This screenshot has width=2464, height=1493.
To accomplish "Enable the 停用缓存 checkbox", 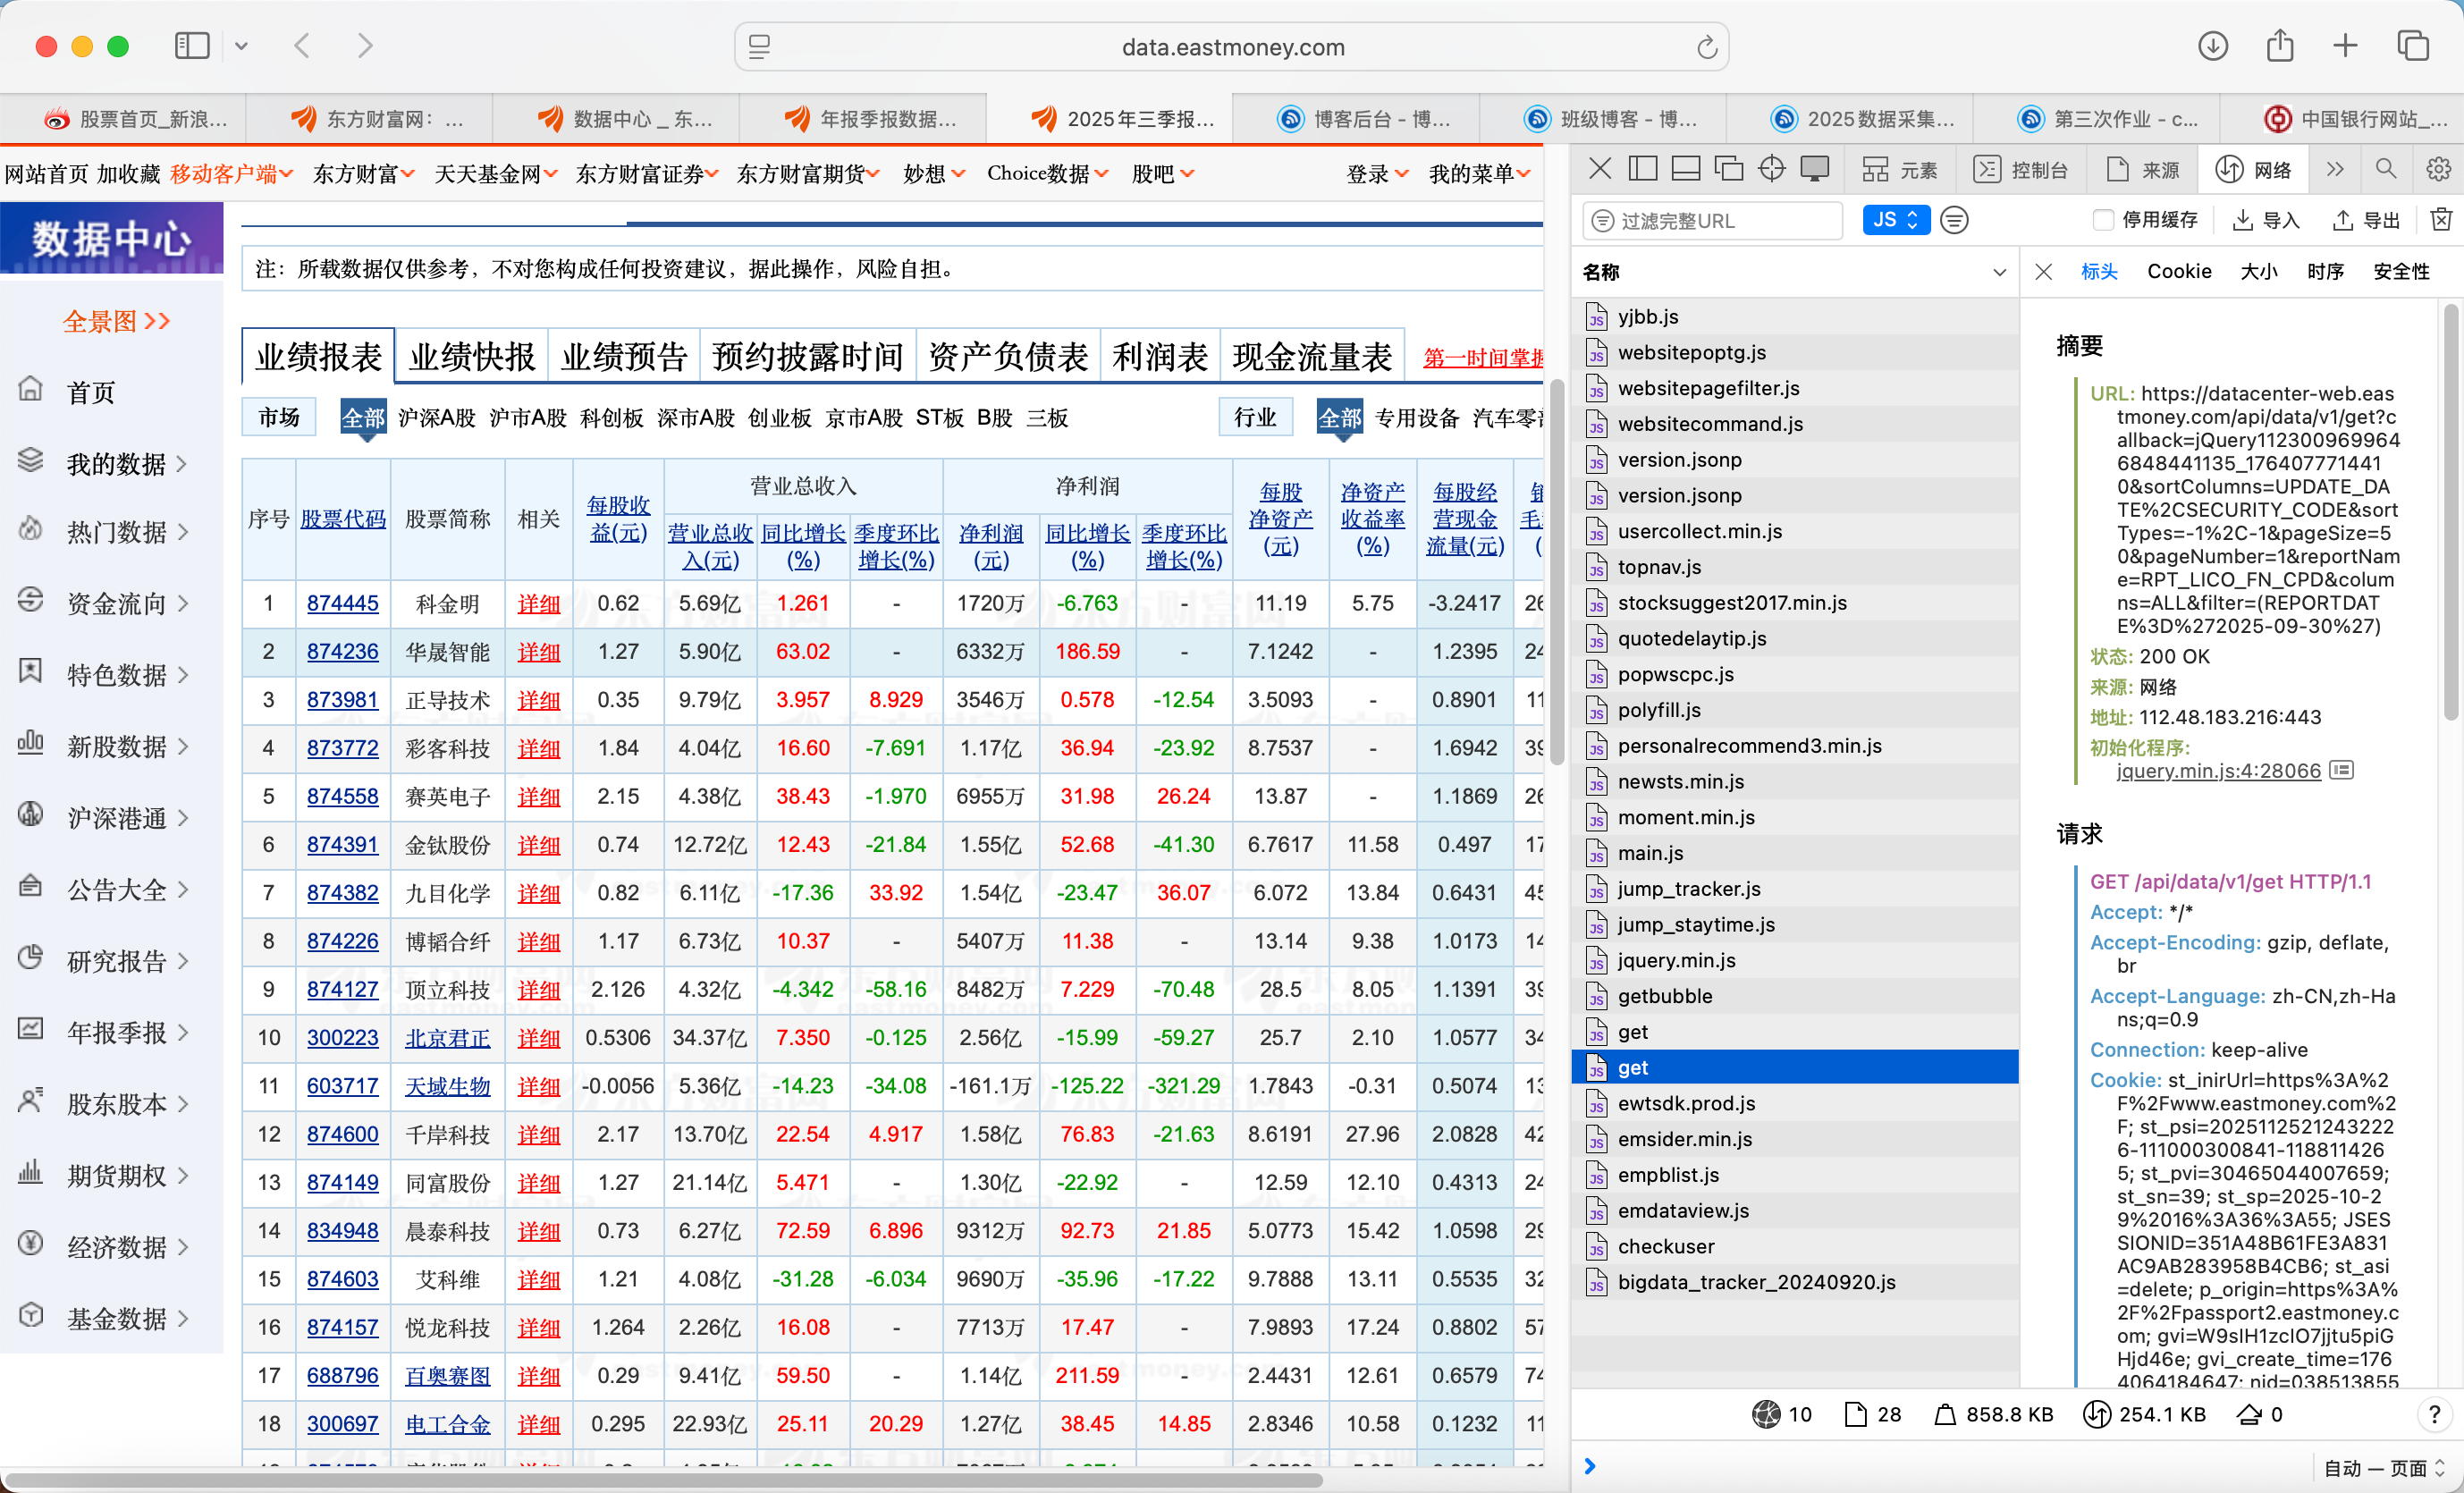I will coord(2102,220).
